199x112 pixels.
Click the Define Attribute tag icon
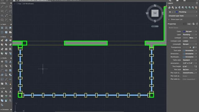click(6, 45)
